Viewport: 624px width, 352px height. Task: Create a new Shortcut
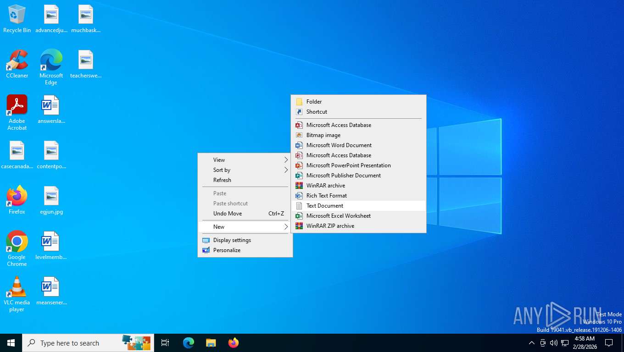click(x=358, y=112)
